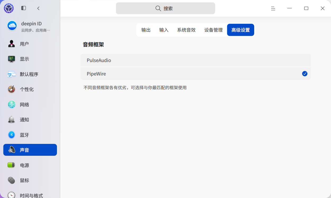The image size is (331, 198).
Task: Click the 显示 monitor icon
Action: 11,59
